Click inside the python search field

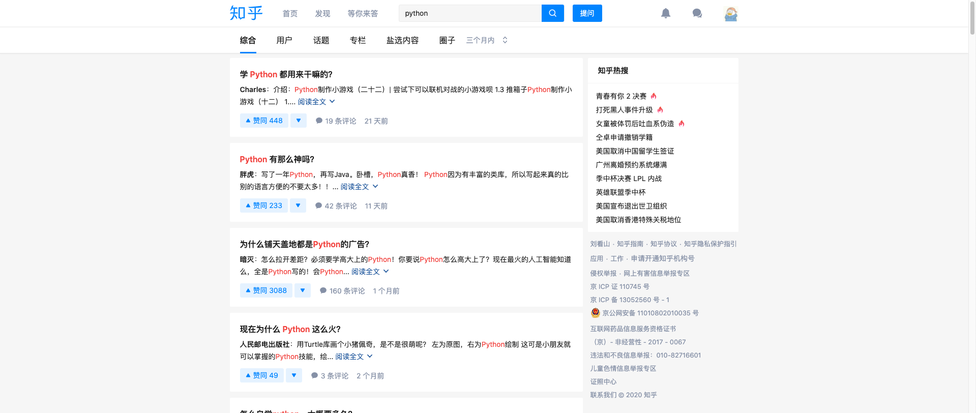tap(470, 13)
